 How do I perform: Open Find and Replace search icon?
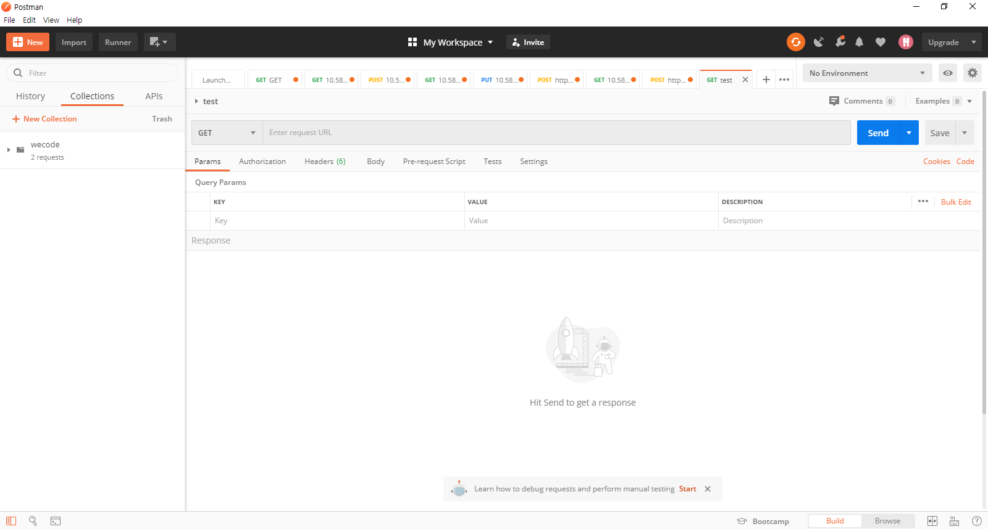click(x=33, y=521)
